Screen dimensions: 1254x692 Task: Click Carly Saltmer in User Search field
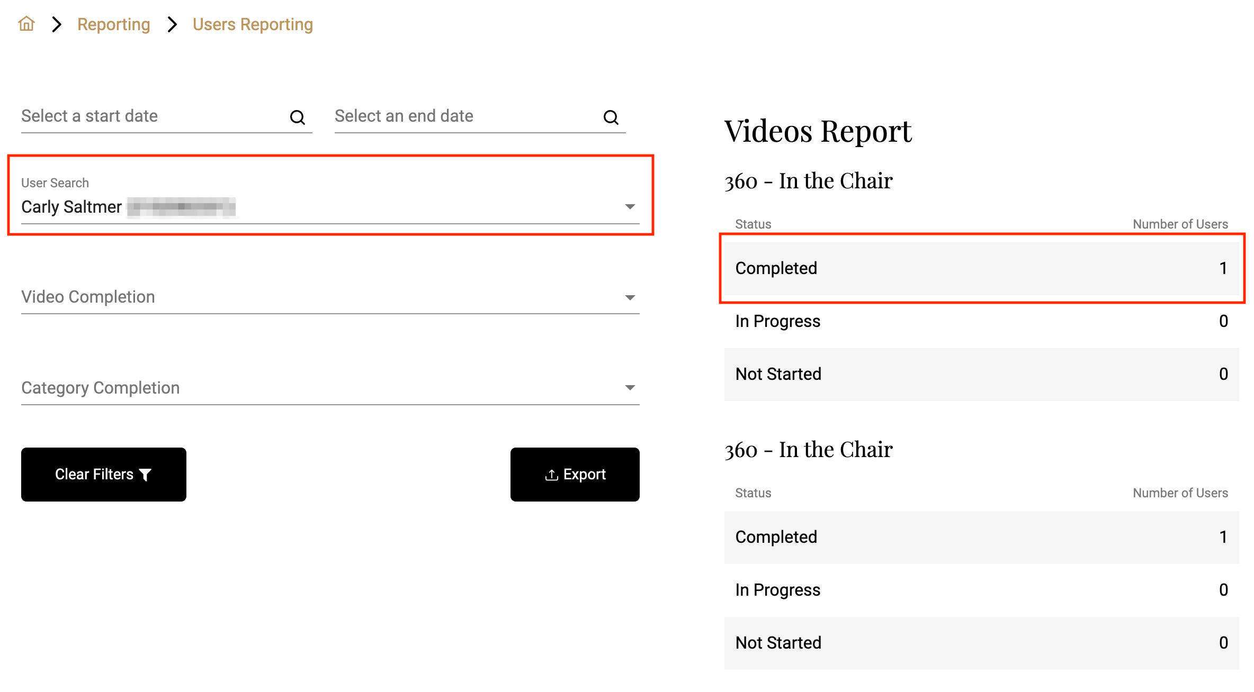[71, 207]
